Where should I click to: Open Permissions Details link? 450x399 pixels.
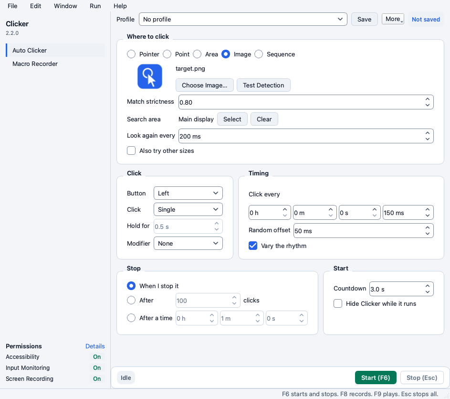point(95,346)
